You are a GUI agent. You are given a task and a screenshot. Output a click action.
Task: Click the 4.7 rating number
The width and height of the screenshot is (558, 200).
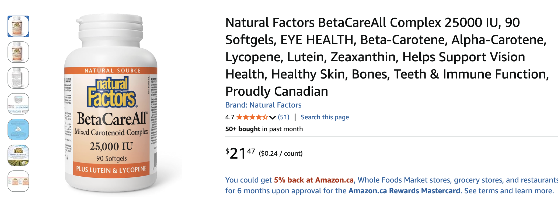pyautogui.click(x=230, y=117)
